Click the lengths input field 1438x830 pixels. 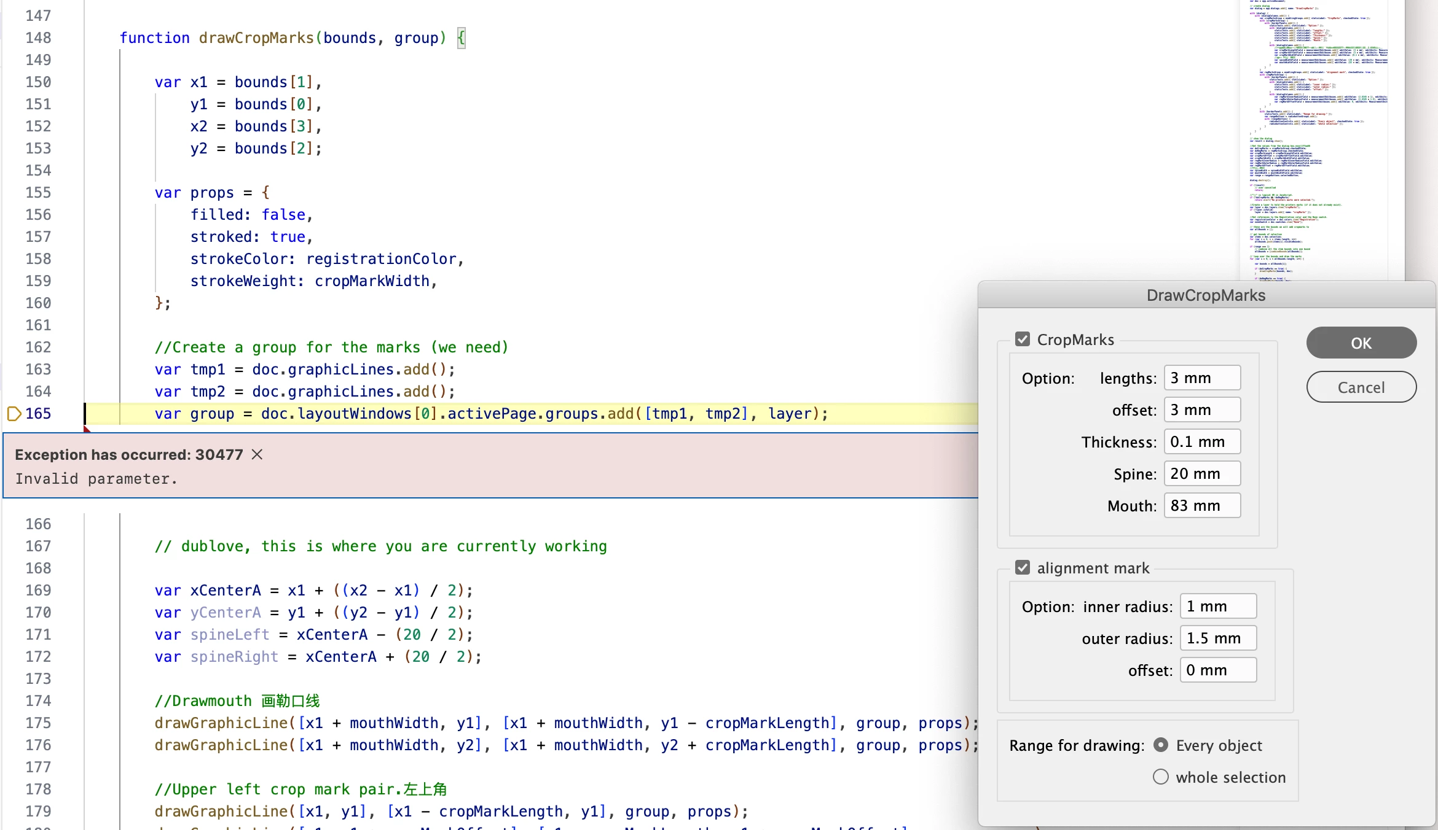1201,378
